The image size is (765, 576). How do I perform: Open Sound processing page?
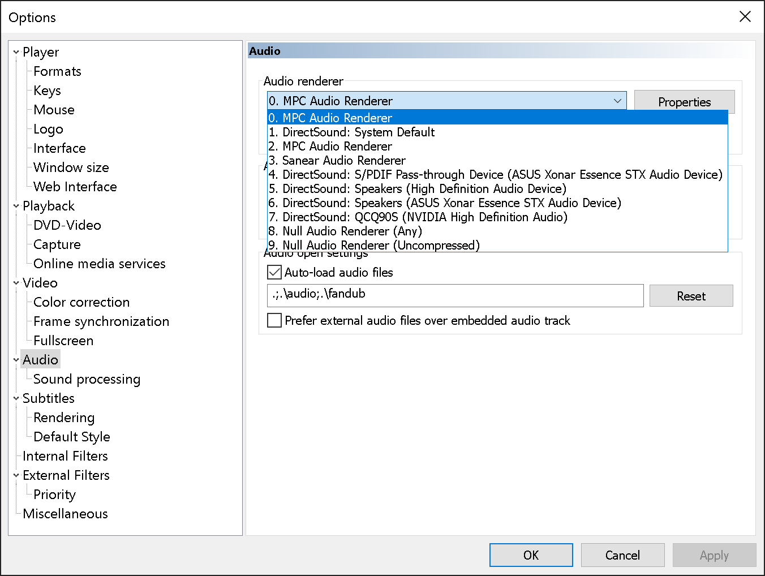(x=87, y=379)
